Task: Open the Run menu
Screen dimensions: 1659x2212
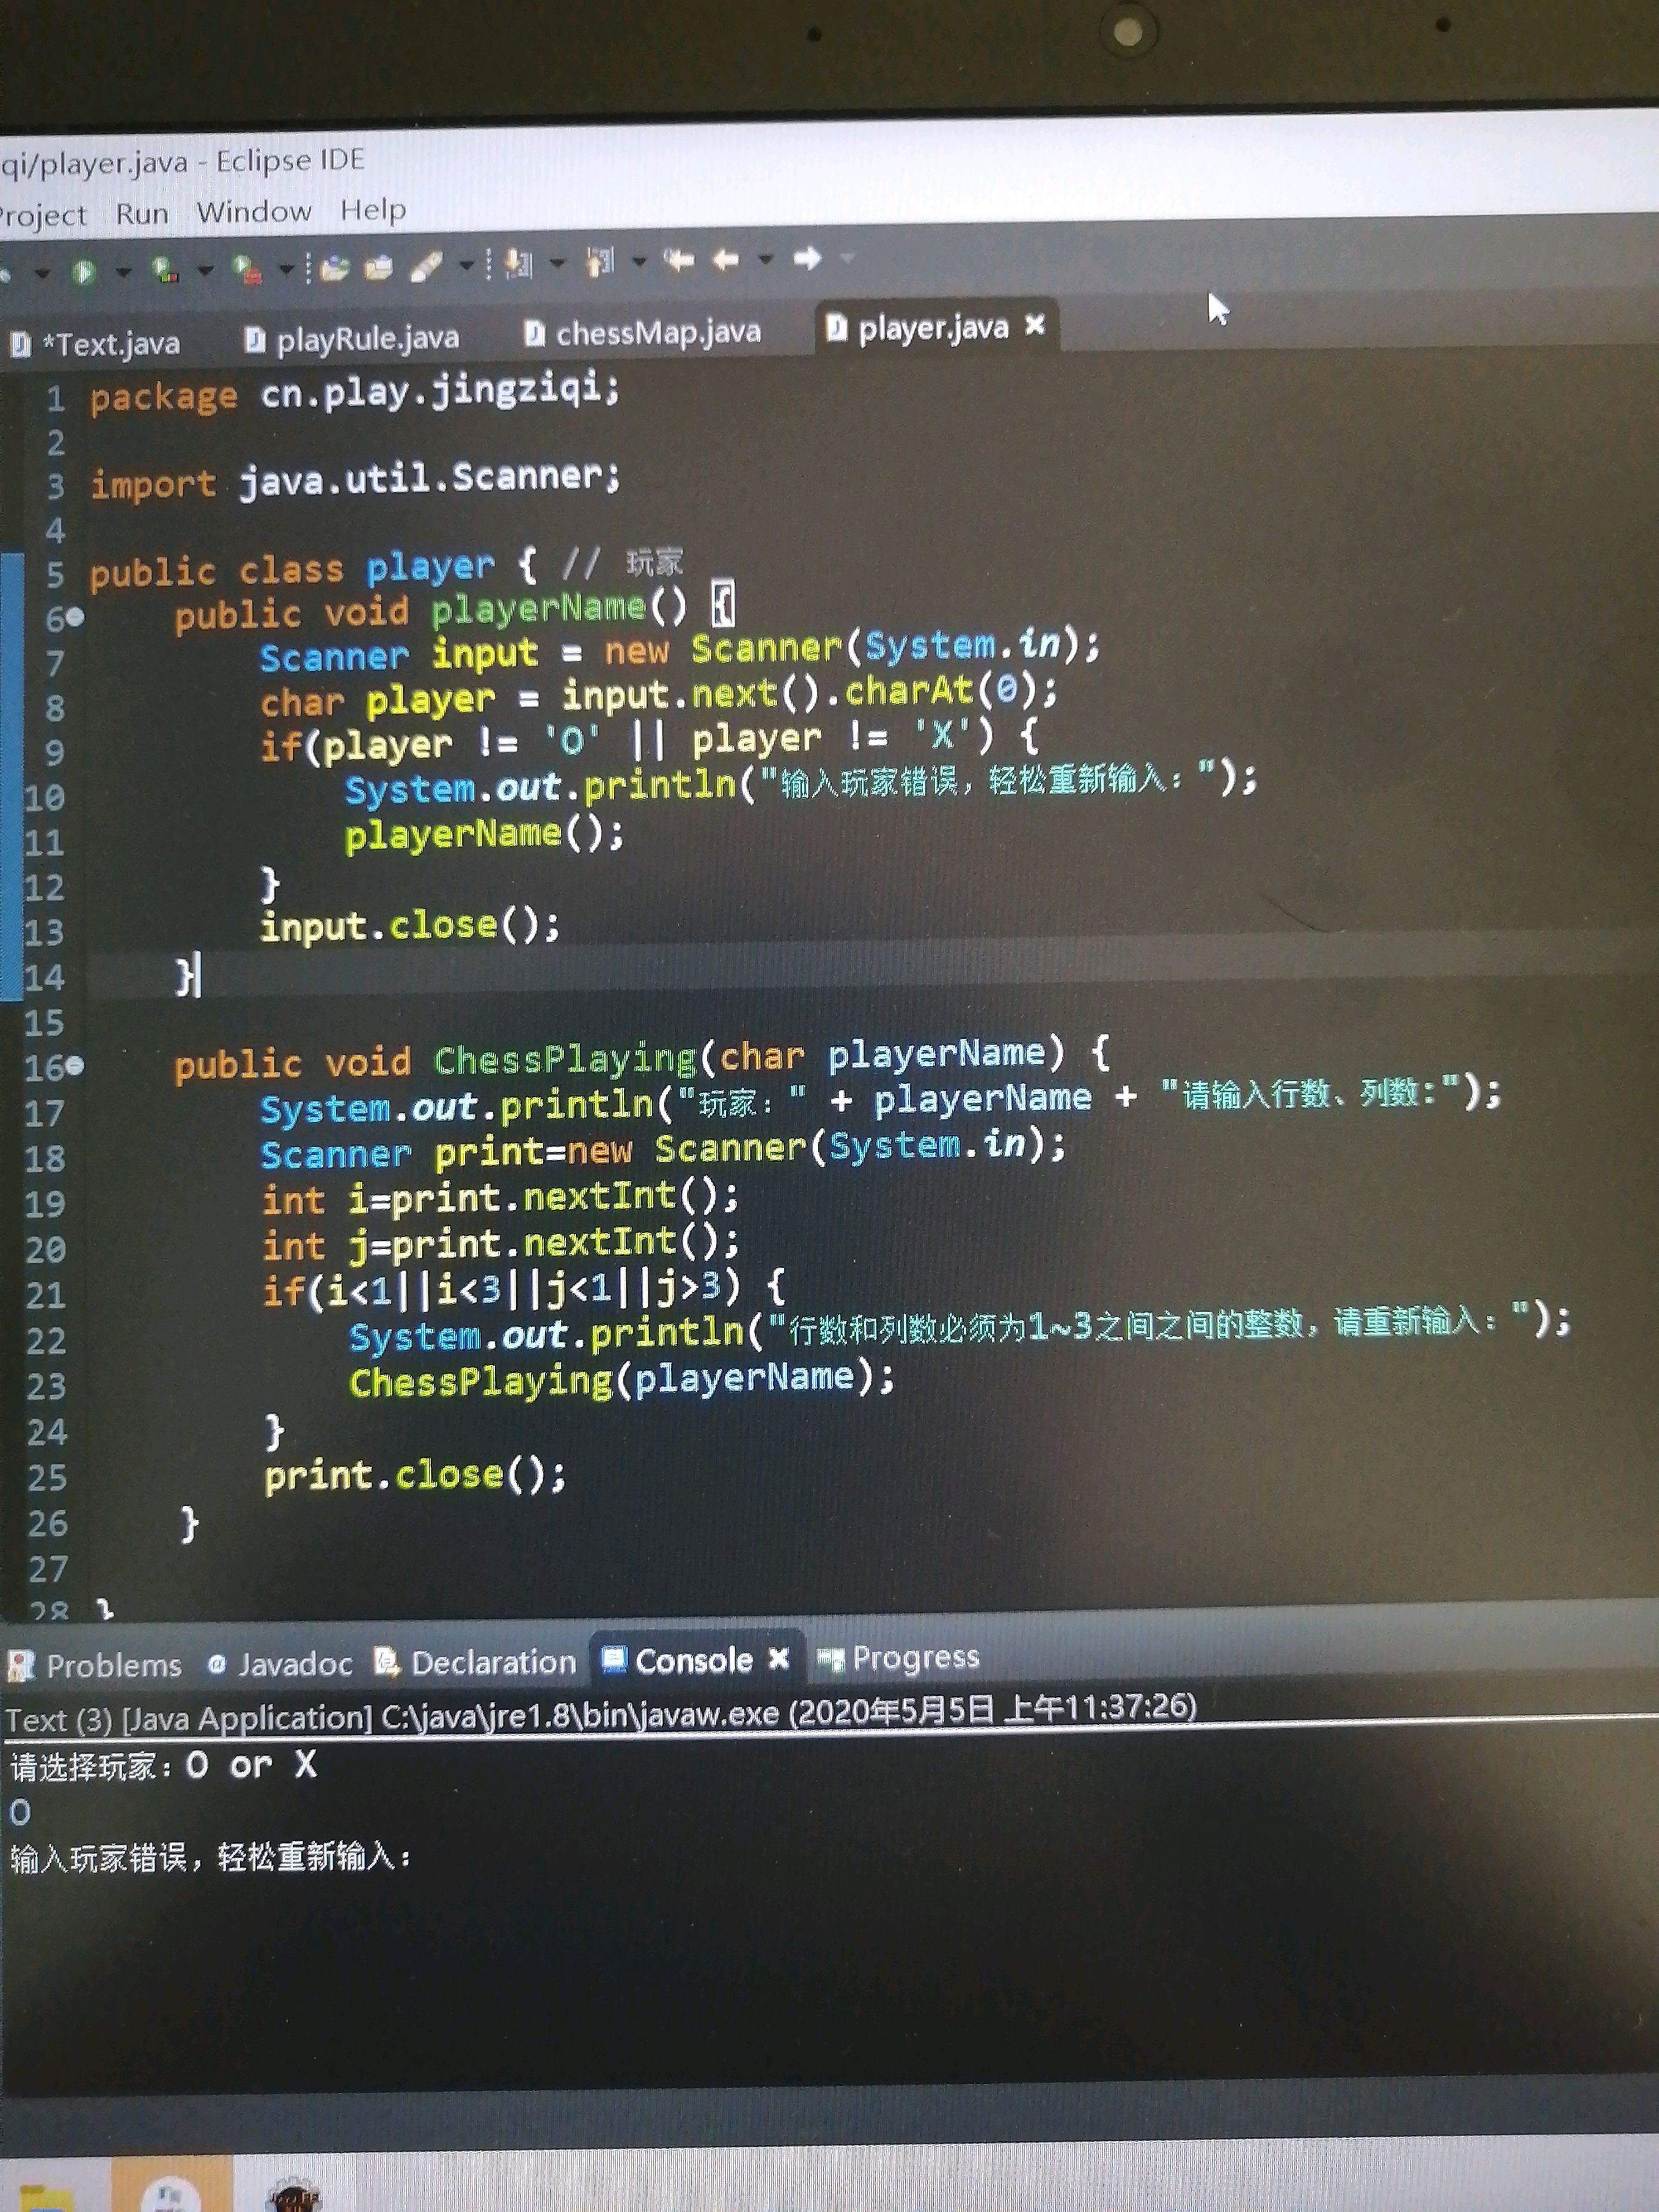Action: pyautogui.click(x=142, y=214)
